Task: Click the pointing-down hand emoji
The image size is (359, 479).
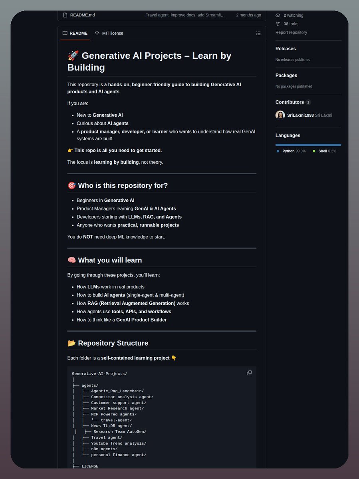Action: click(x=174, y=358)
